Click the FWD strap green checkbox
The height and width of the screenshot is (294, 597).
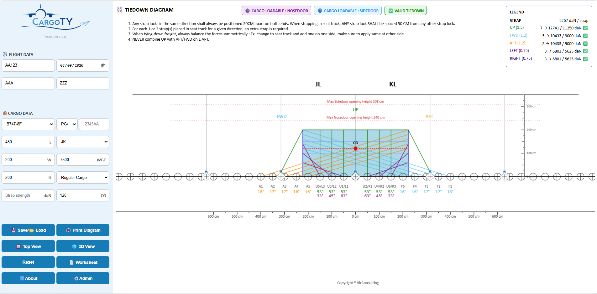tap(585, 36)
